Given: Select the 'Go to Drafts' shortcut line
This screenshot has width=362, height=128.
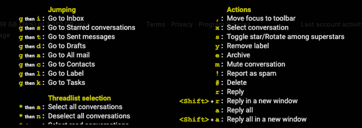Looking at the screenshot, I should pyautogui.click(x=67, y=46).
